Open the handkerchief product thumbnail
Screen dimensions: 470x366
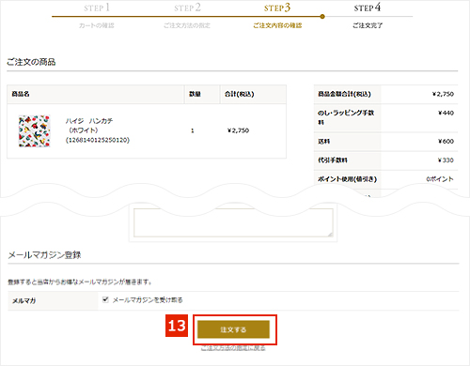point(34,130)
